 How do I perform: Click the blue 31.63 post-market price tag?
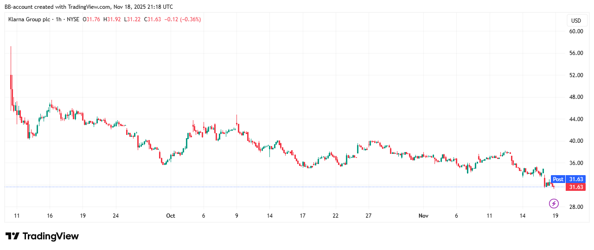pyautogui.click(x=576, y=179)
